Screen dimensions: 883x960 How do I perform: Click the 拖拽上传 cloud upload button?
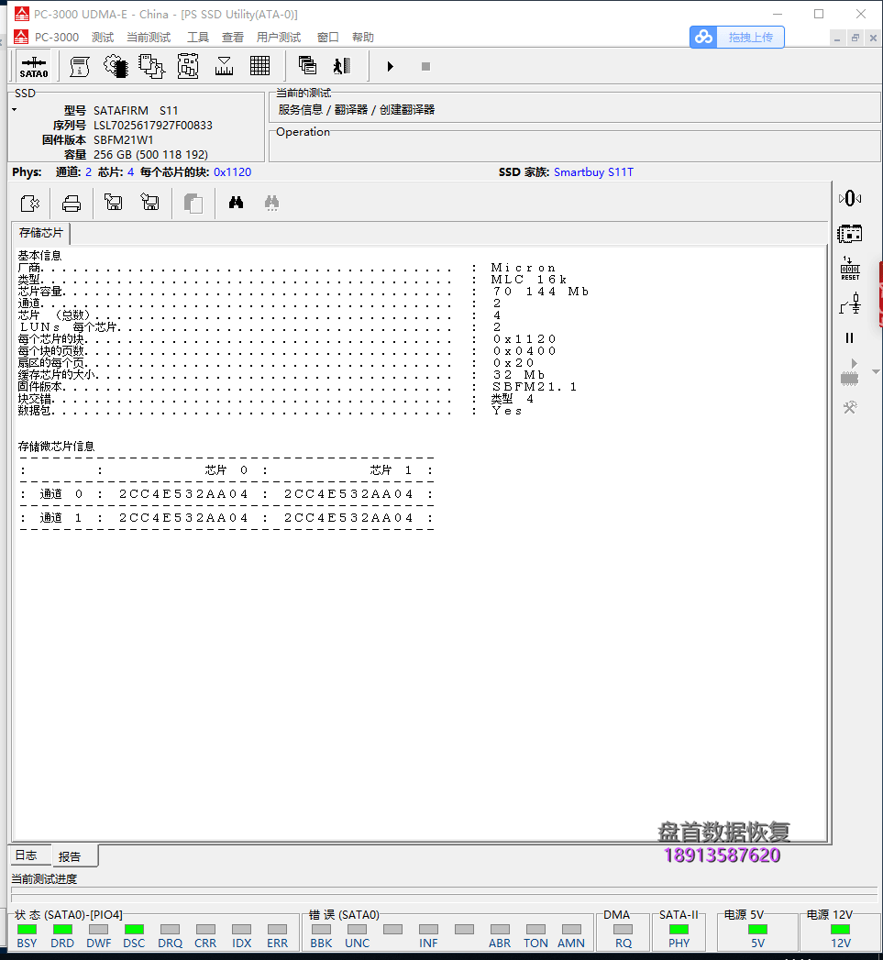pos(736,37)
